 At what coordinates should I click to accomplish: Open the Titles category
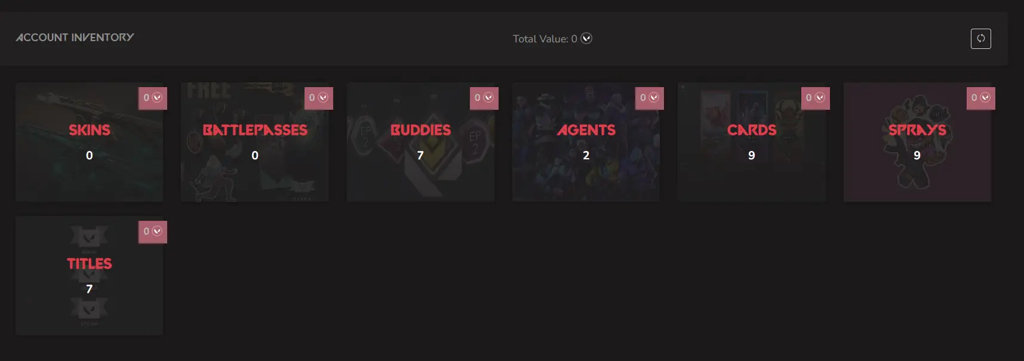90,276
